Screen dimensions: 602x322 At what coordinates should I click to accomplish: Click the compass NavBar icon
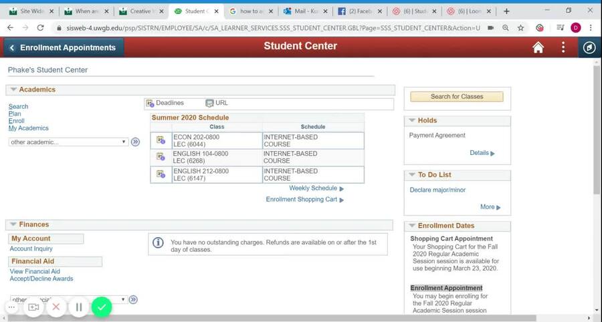[589, 47]
